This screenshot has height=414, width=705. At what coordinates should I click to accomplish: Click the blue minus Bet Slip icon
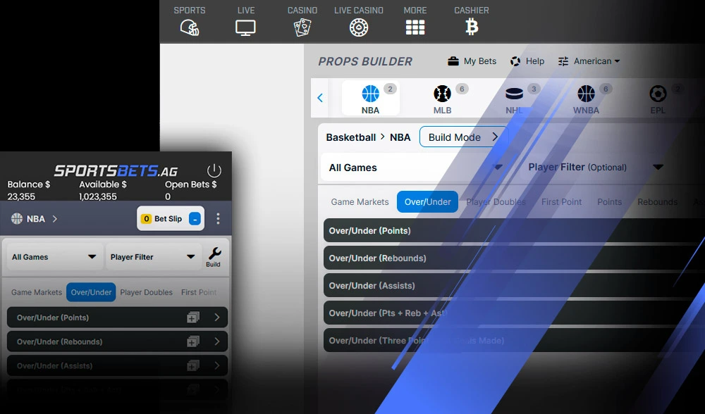tap(195, 219)
